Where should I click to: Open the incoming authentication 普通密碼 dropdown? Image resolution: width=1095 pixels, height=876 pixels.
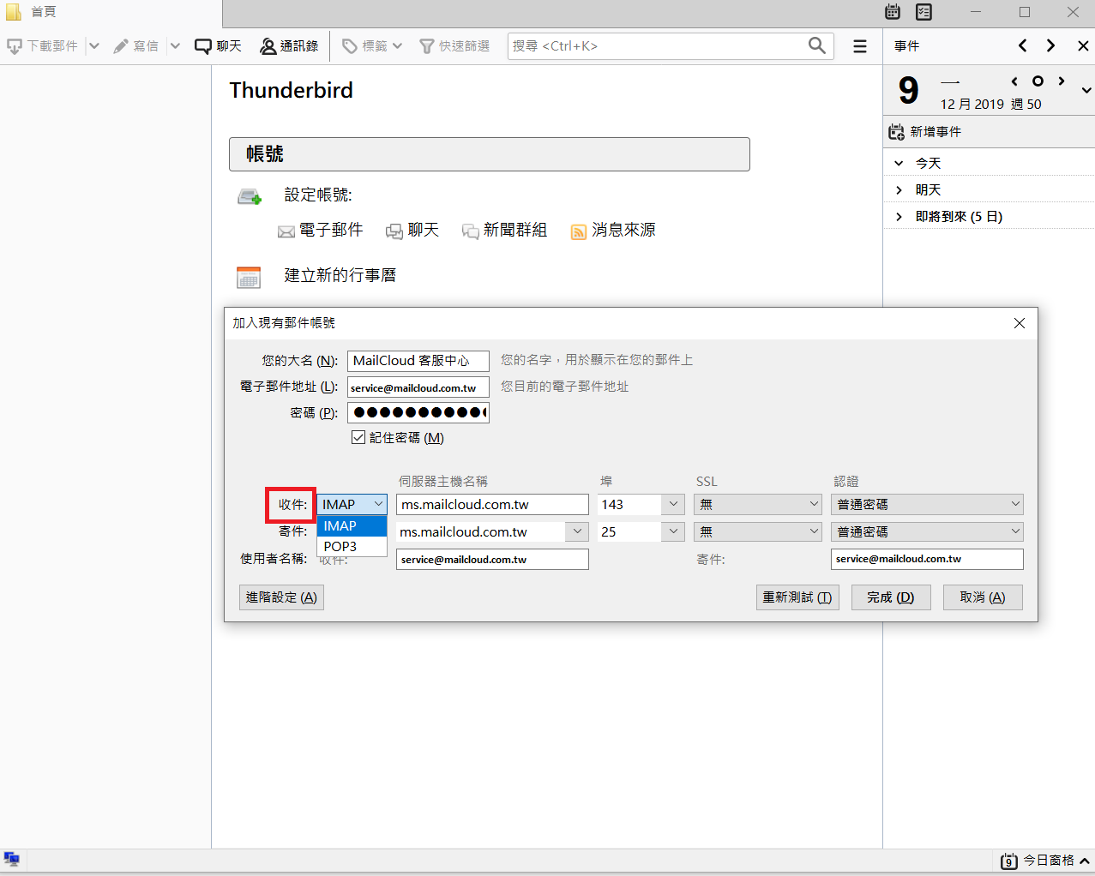pyautogui.click(x=927, y=505)
